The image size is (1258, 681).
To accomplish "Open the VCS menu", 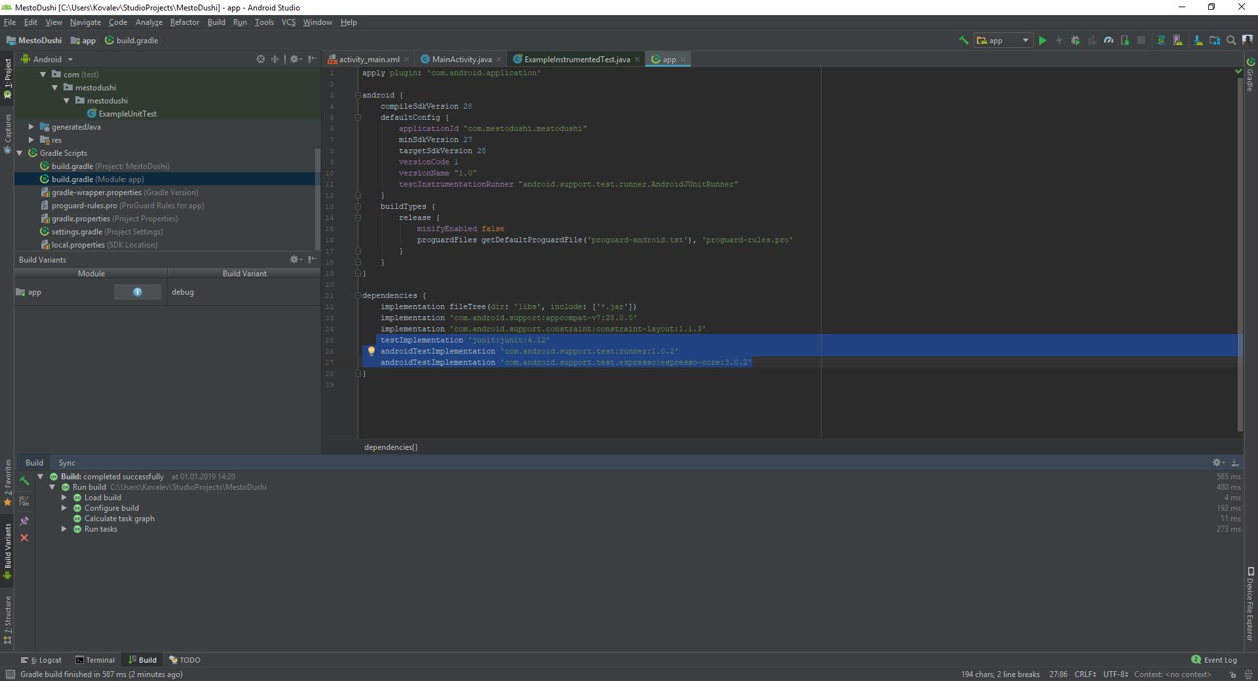I will [x=288, y=22].
